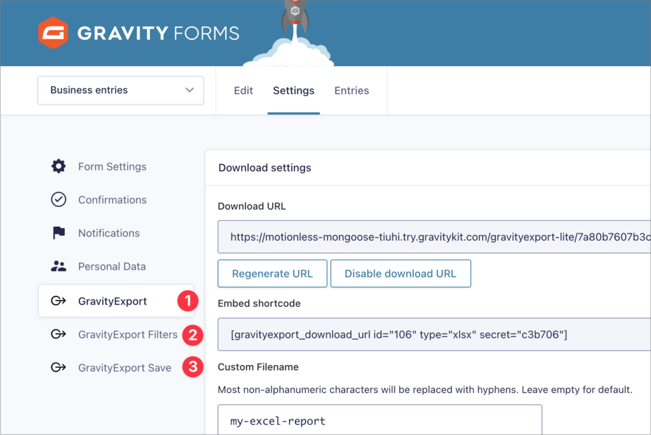This screenshot has height=435, width=651.
Task: Open Personal Data via the people icon
Action: 58,266
